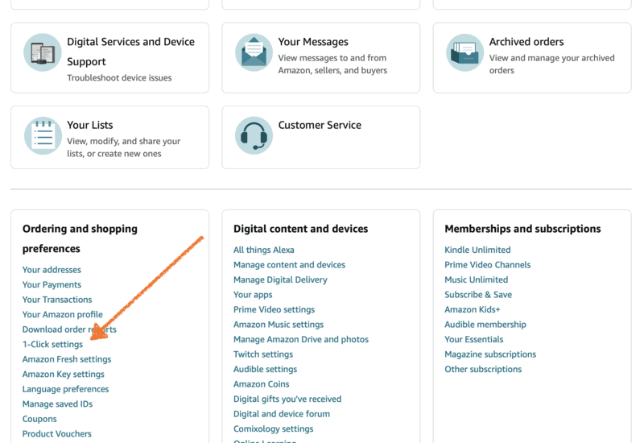This screenshot has height=443, width=644.
Task: Open Your Amazon profile
Action: tap(63, 314)
